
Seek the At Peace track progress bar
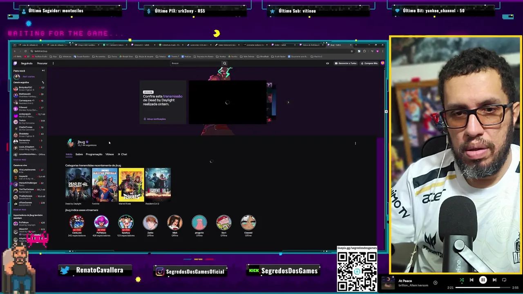pyautogui.click(x=484, y=287)
